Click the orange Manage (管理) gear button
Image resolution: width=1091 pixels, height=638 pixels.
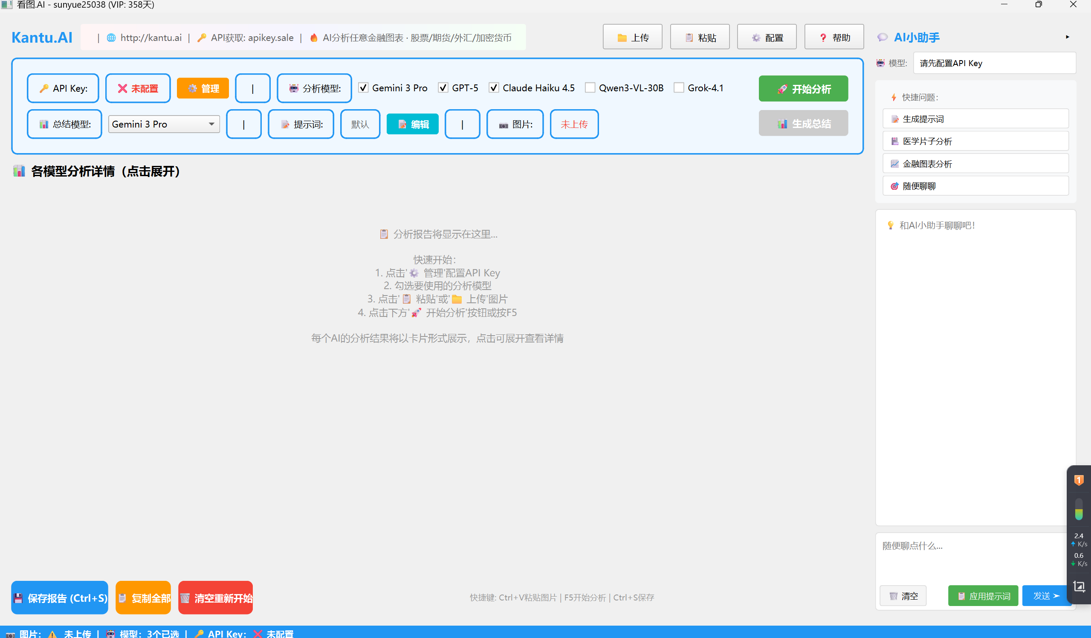click(203, 88)
